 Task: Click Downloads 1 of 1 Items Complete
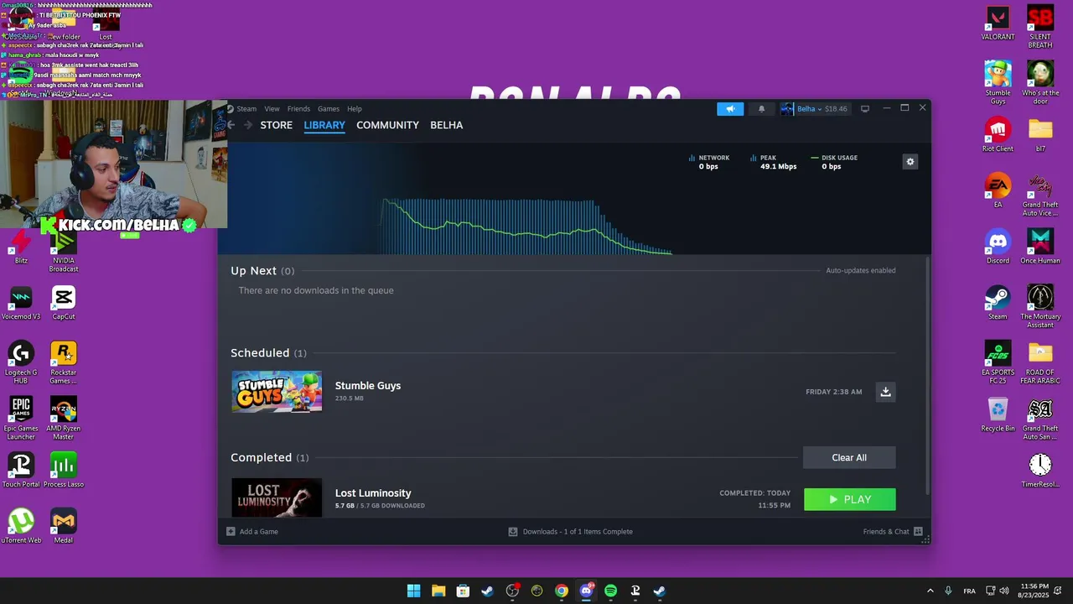pos(578,531)
